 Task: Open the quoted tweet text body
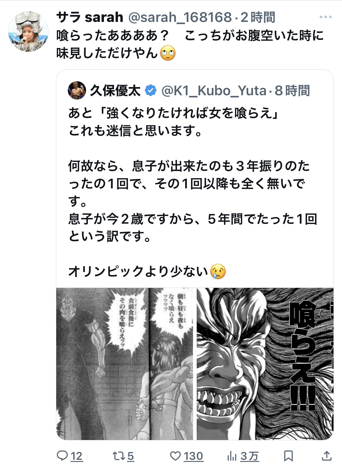(x=193, y=192)
